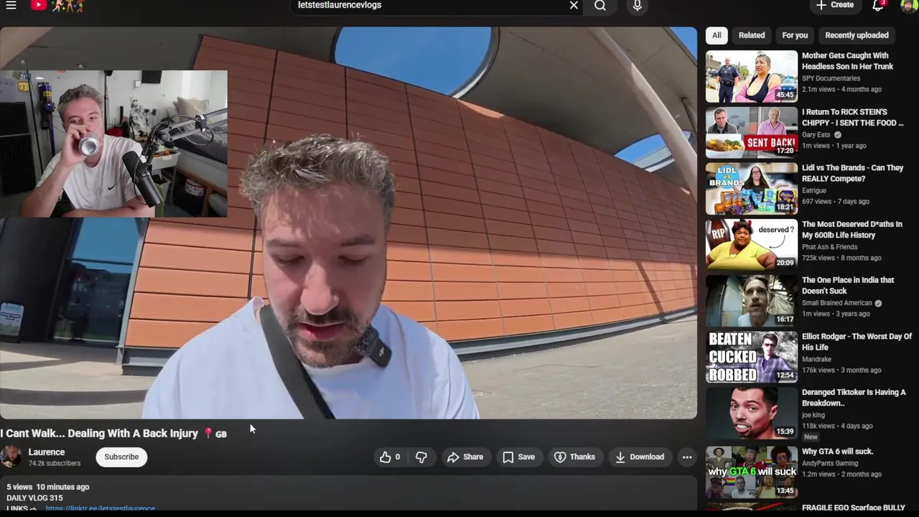The image size is (919, 517).
Task: Share the video
Action: click(x=465, y=457)
